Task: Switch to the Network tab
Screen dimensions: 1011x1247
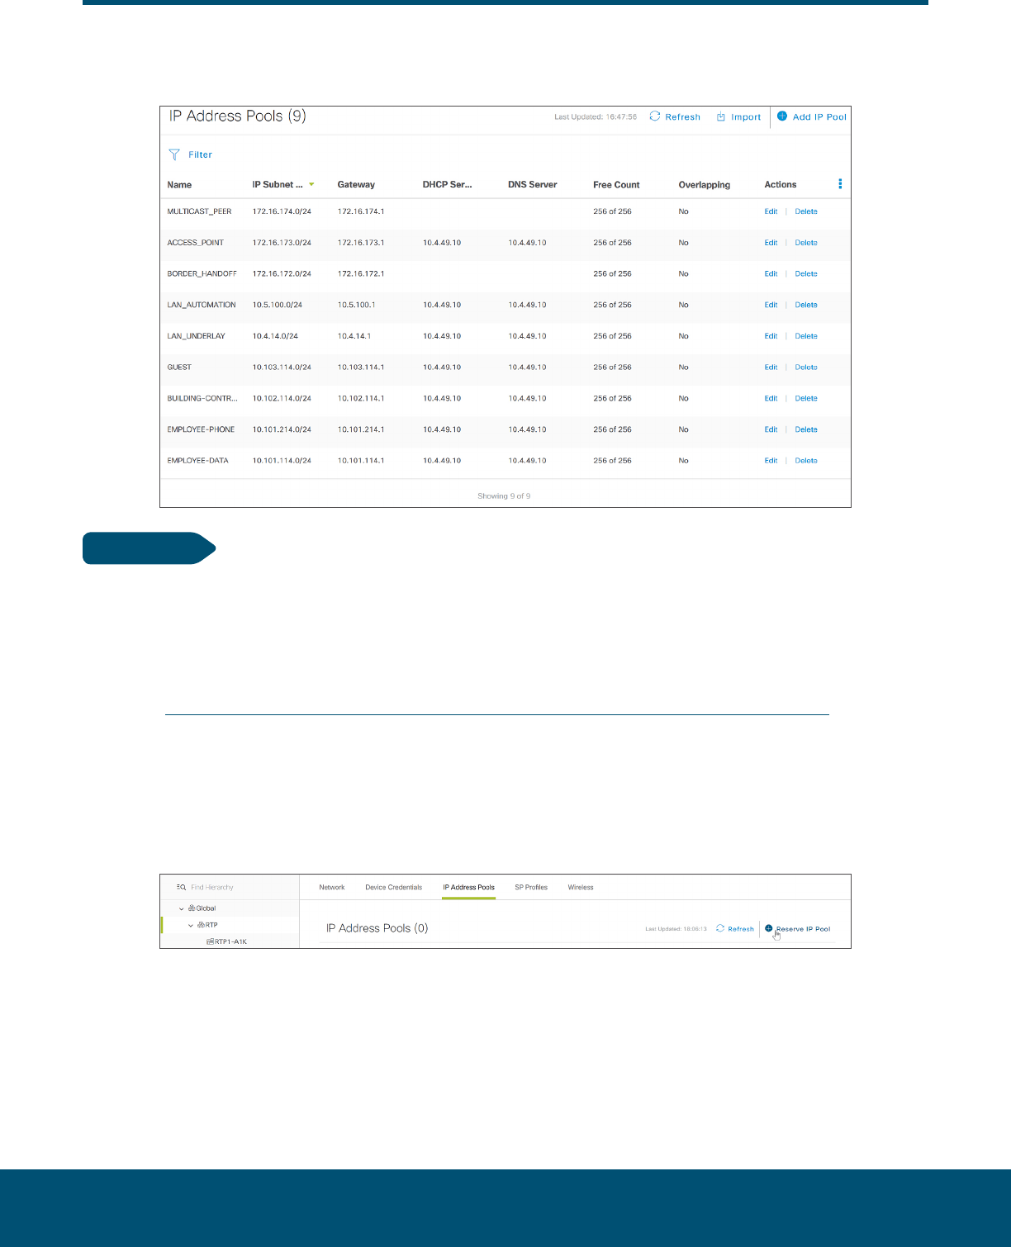Action: click(x=332, y=888)
